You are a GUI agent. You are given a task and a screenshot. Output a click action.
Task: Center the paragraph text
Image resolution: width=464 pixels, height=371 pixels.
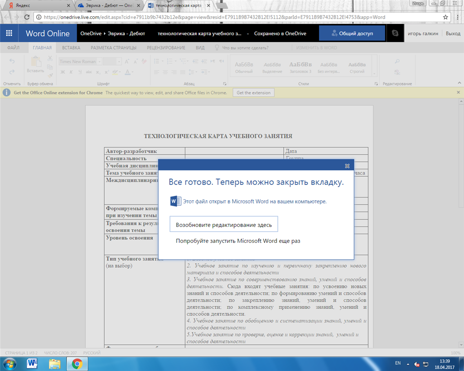(x=165, y=72)
